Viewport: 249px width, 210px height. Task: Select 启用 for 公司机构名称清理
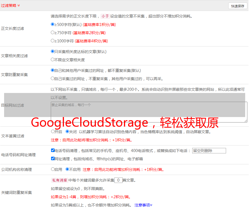[x=53, y=169]
